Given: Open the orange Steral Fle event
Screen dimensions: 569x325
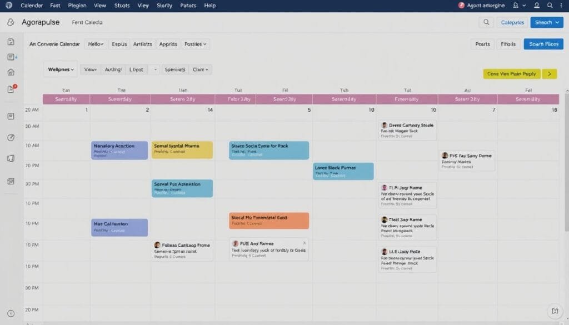Looking at the screenshot, I should [x=269, y=221].
